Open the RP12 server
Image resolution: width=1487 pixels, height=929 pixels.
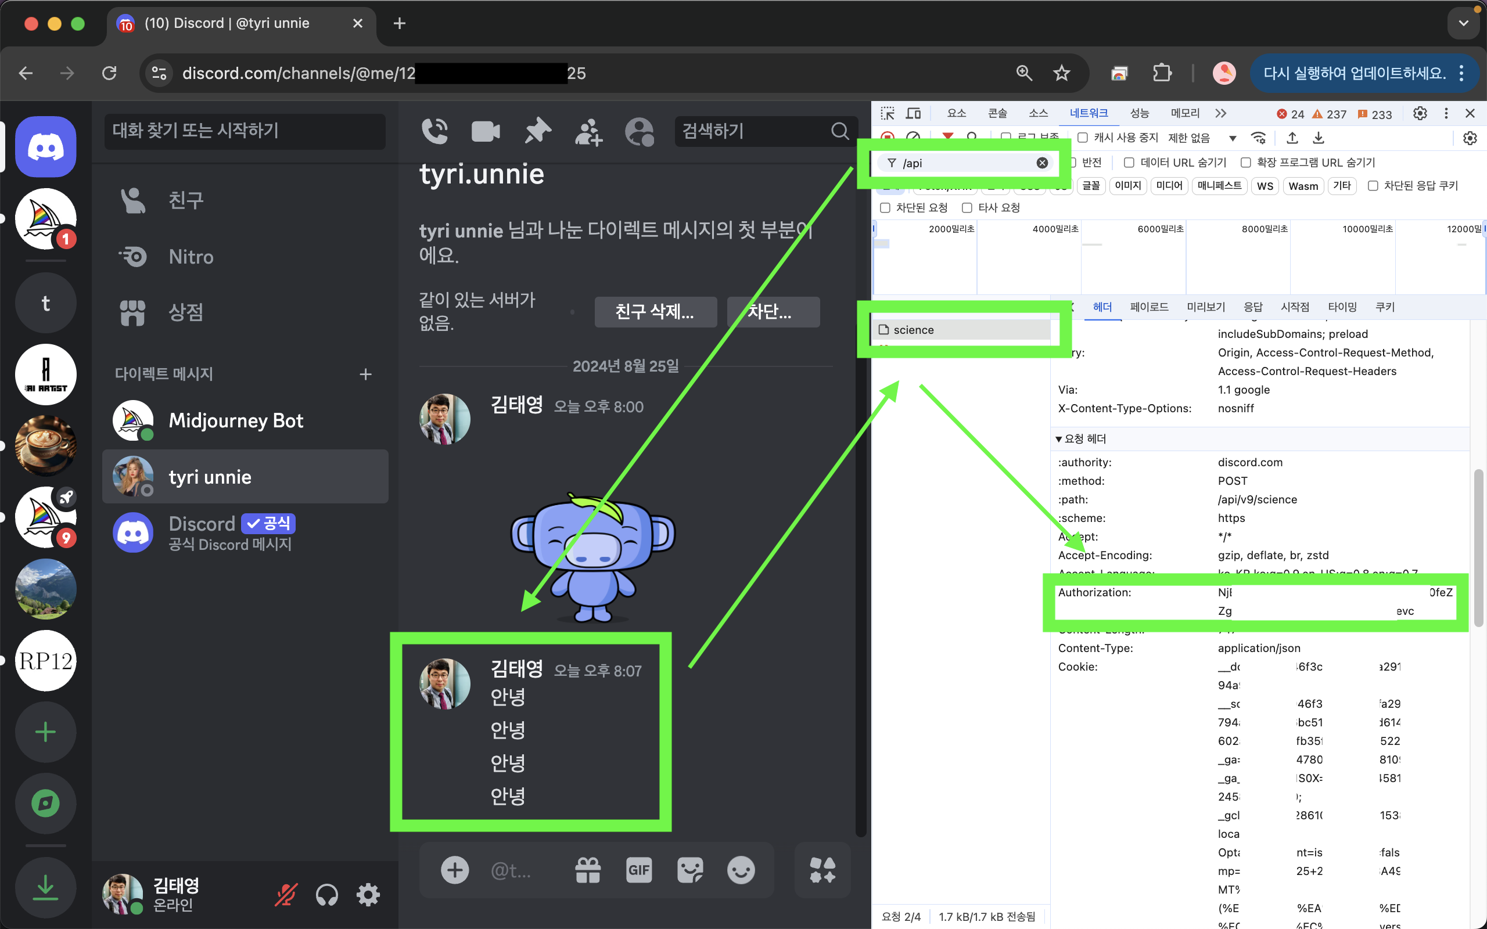45,661
